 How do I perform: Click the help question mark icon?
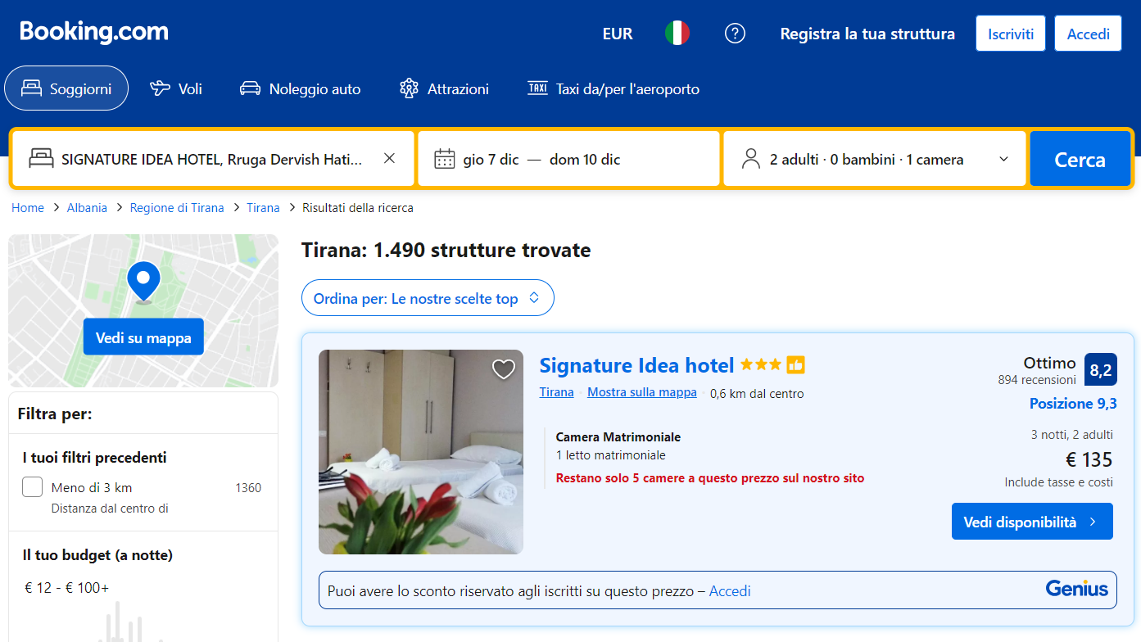tap(735, 34)
